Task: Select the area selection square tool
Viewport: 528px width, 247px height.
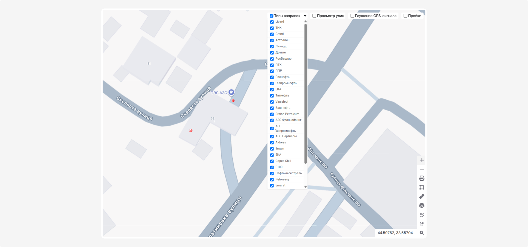Action: [422, 187]
